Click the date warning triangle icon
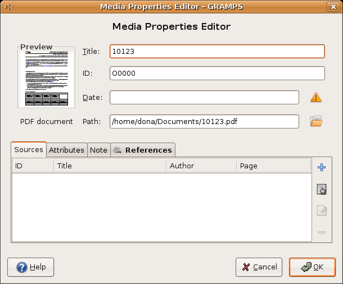The image size is (343, 284). [x=316, y=98]
